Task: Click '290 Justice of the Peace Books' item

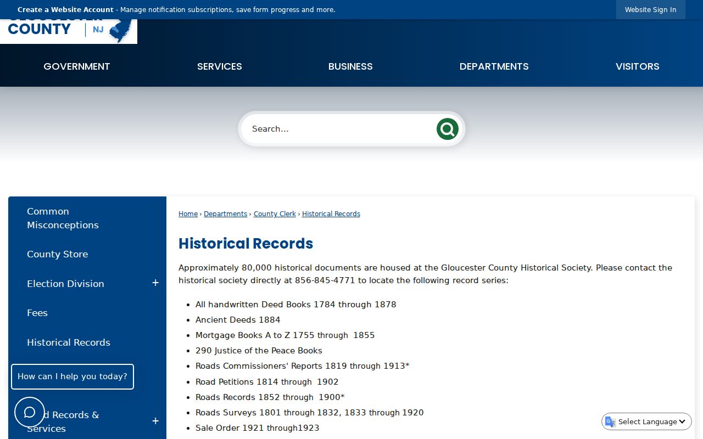Action: tap(259, 351)
